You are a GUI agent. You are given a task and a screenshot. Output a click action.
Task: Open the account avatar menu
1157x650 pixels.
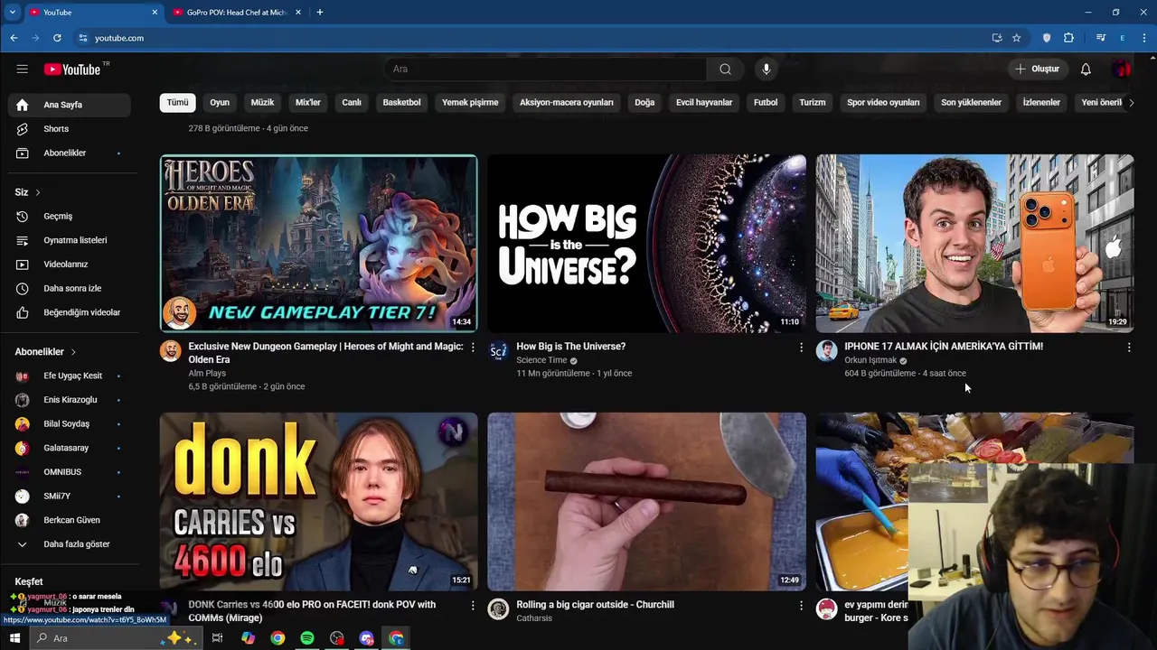(1122, 70)
